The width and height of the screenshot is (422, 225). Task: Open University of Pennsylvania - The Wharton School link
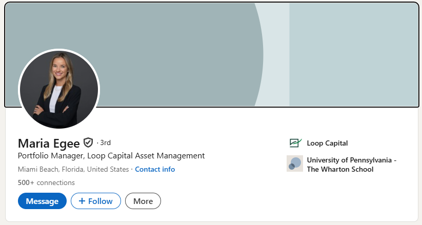351,165
